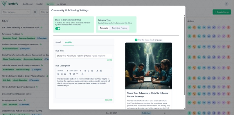
Task: Insert bullet list in description editor
Action: point(62,74)
